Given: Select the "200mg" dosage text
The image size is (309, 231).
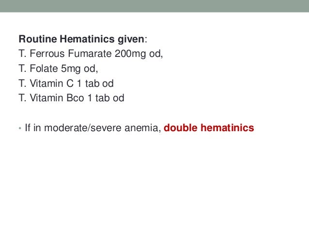Looking at the screenshot, I should point(130,54).
